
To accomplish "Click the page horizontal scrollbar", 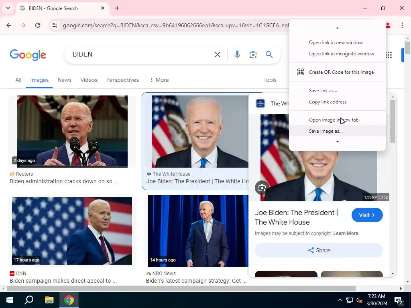I will click(181, 289).
